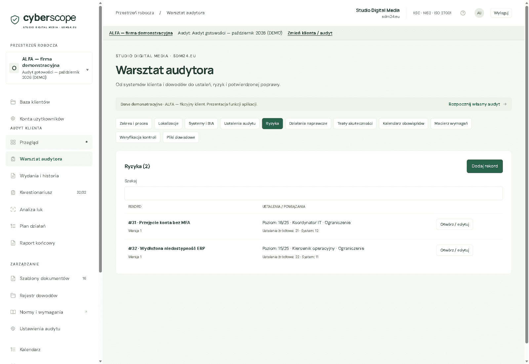Go to the Ustalenia audytu tab
This screenshot has width=529, height=364.
tap(240, 123)
